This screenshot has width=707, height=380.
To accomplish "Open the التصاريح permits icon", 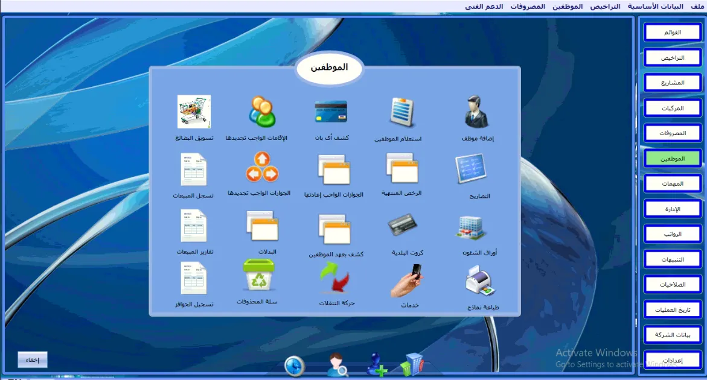I will [470, 169].
